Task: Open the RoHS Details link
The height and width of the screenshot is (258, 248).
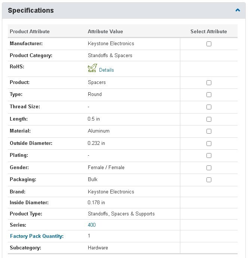Action: tap(106, 70)
